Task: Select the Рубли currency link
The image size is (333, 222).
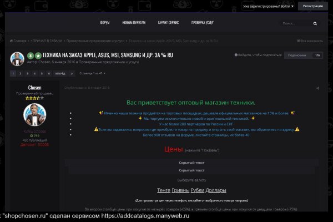Action: tap(197, 190)
